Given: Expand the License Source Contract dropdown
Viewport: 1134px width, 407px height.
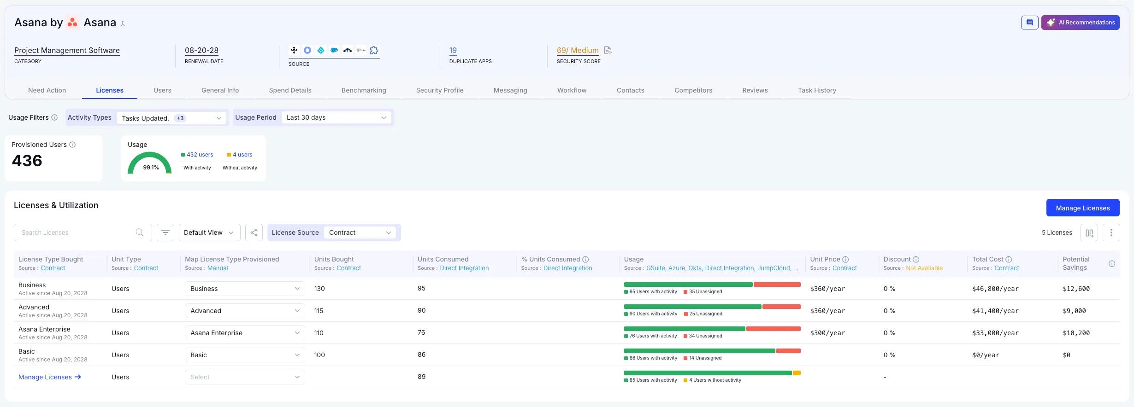Looking at the screenshot, I should (360, 233).
